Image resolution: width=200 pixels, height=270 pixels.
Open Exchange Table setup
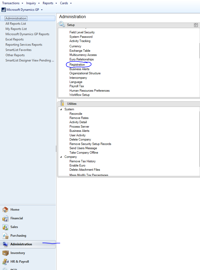tap(80, 51)
